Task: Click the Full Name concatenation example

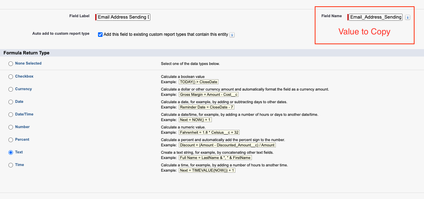Action: (x=215, y=158)
